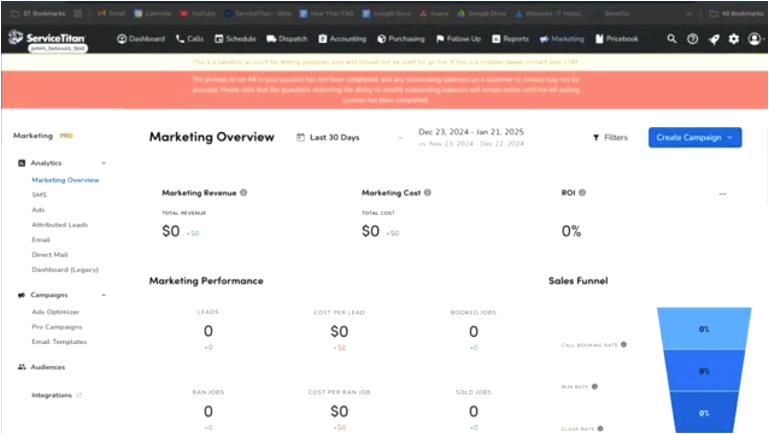The width and height of the screenshot is (769, 434).
Task: Open the Google Drive bookmark
Action: coord(482,13)
